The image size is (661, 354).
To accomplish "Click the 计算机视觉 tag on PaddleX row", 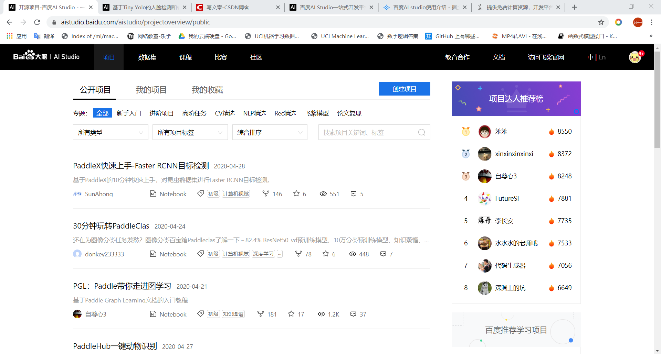I will click(x=236, y=194).
